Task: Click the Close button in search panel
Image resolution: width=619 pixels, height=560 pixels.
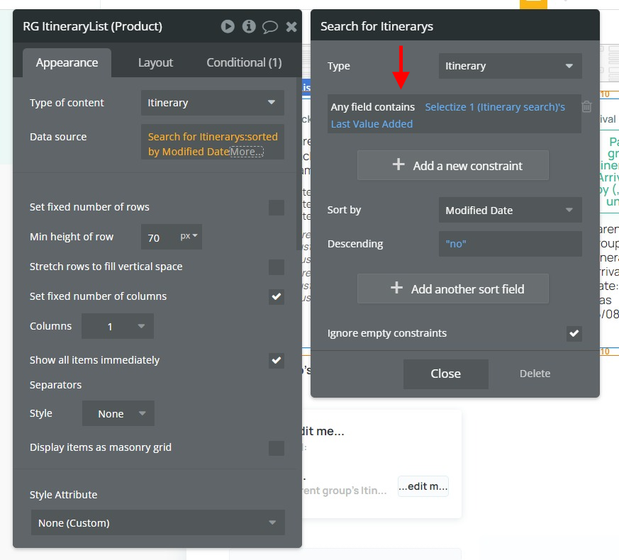Action: click(446, 374)
